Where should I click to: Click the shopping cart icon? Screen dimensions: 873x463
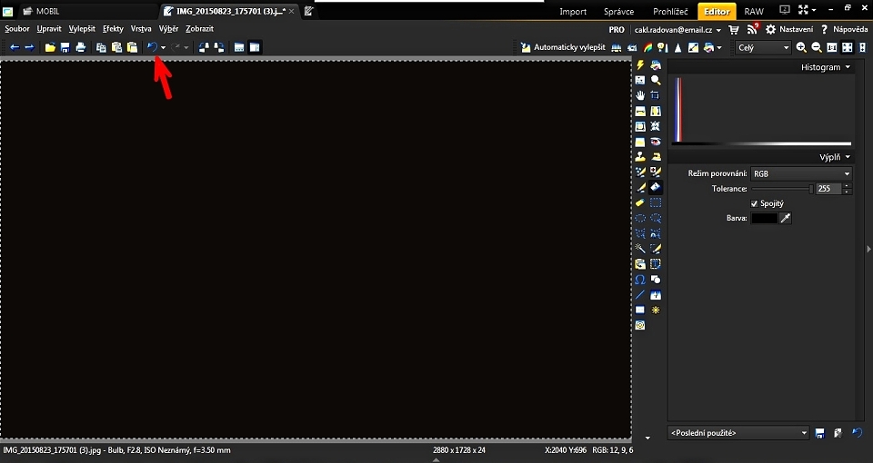734,29
